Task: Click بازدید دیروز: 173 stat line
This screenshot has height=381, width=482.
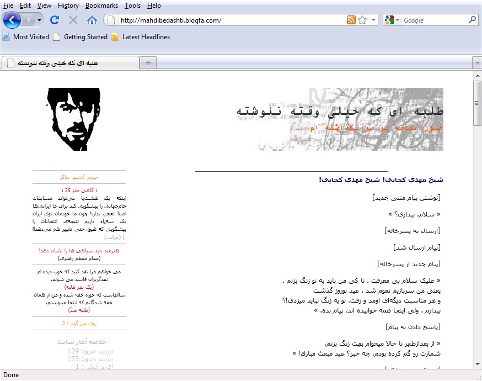Action: click(90, 359)
